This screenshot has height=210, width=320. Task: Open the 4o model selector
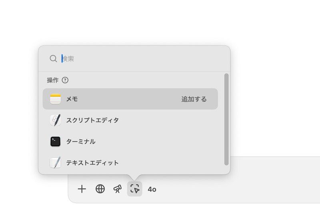point(152,189)
